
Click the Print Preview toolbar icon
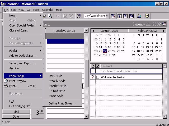coord(50,16)
